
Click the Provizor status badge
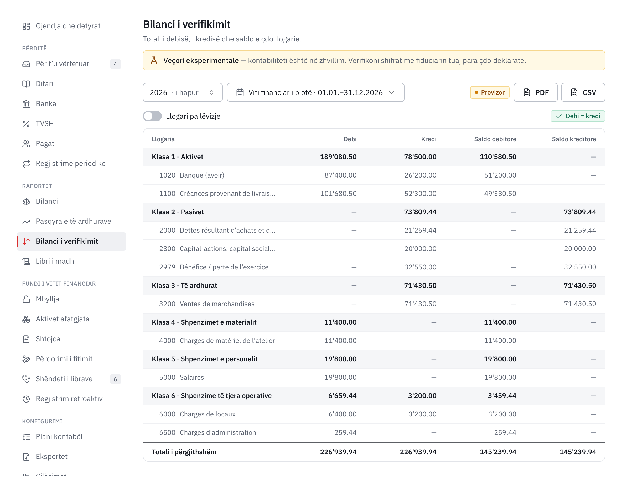point(490,93)
